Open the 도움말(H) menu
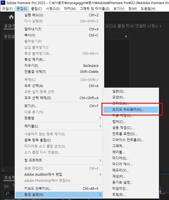This screenshot has height=200, width=169. coord(148,9)
